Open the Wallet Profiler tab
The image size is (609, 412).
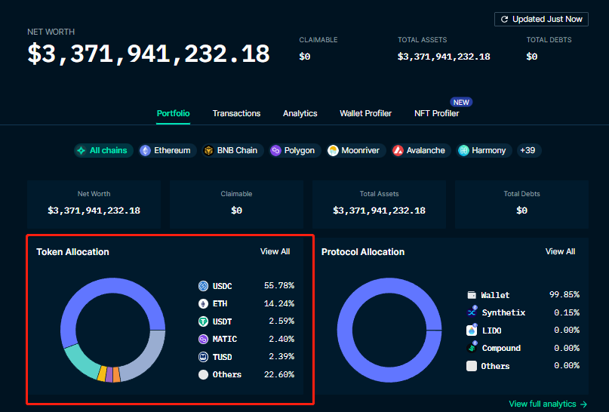365,113
